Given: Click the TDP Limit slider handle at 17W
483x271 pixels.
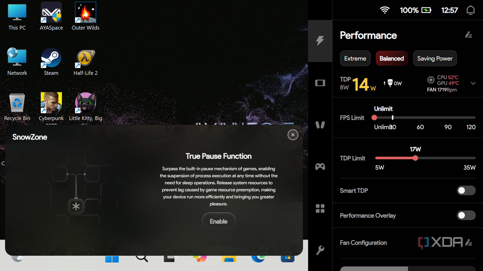Looking at the screenshot, I should coord(415,158).
